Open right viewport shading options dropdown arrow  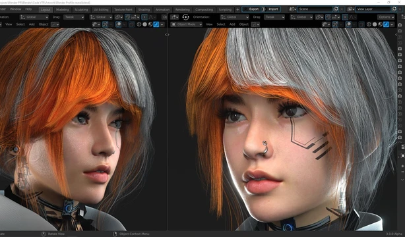point(392,24)
